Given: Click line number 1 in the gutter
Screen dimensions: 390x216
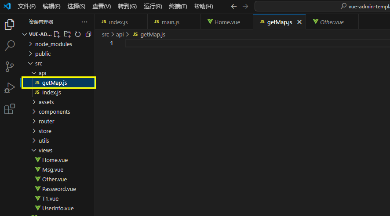Looking at the screenshot, I should click(112, 43).
